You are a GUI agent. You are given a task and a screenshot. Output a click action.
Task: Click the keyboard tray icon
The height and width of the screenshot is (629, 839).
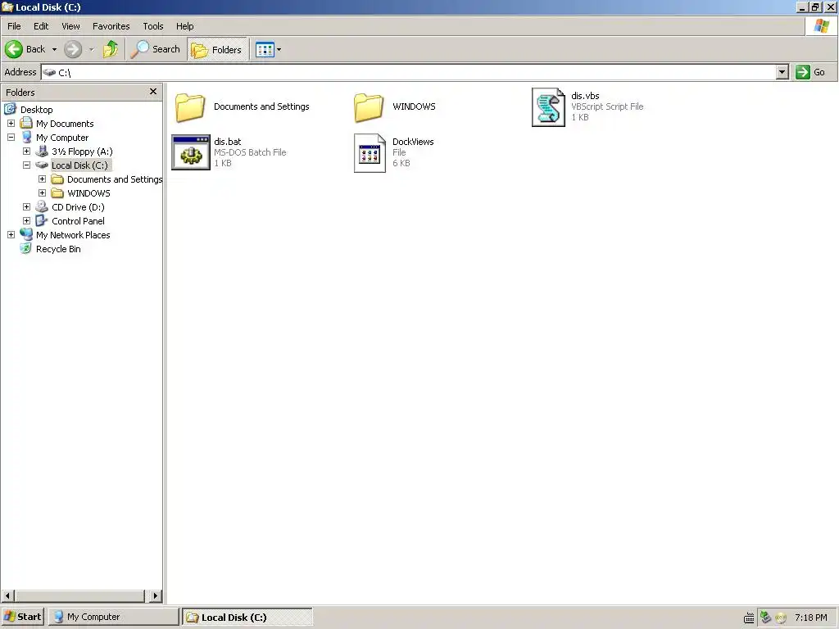[x=749, y=618]
